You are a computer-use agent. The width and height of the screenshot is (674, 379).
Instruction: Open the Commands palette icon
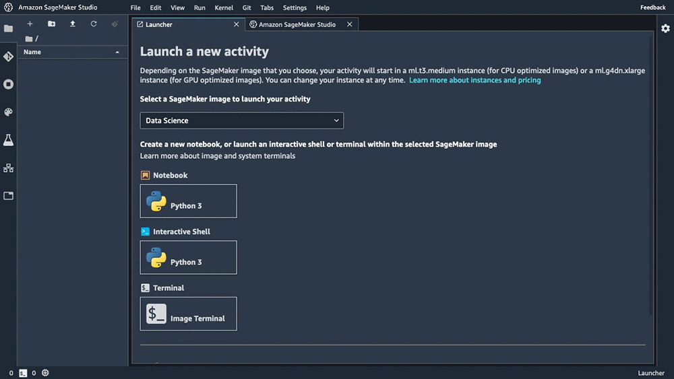coord(8,112)
